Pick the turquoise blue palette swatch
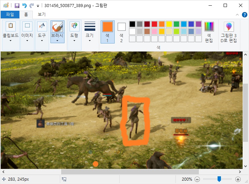This screenshot has height=184, width=249. pos(184,24)
